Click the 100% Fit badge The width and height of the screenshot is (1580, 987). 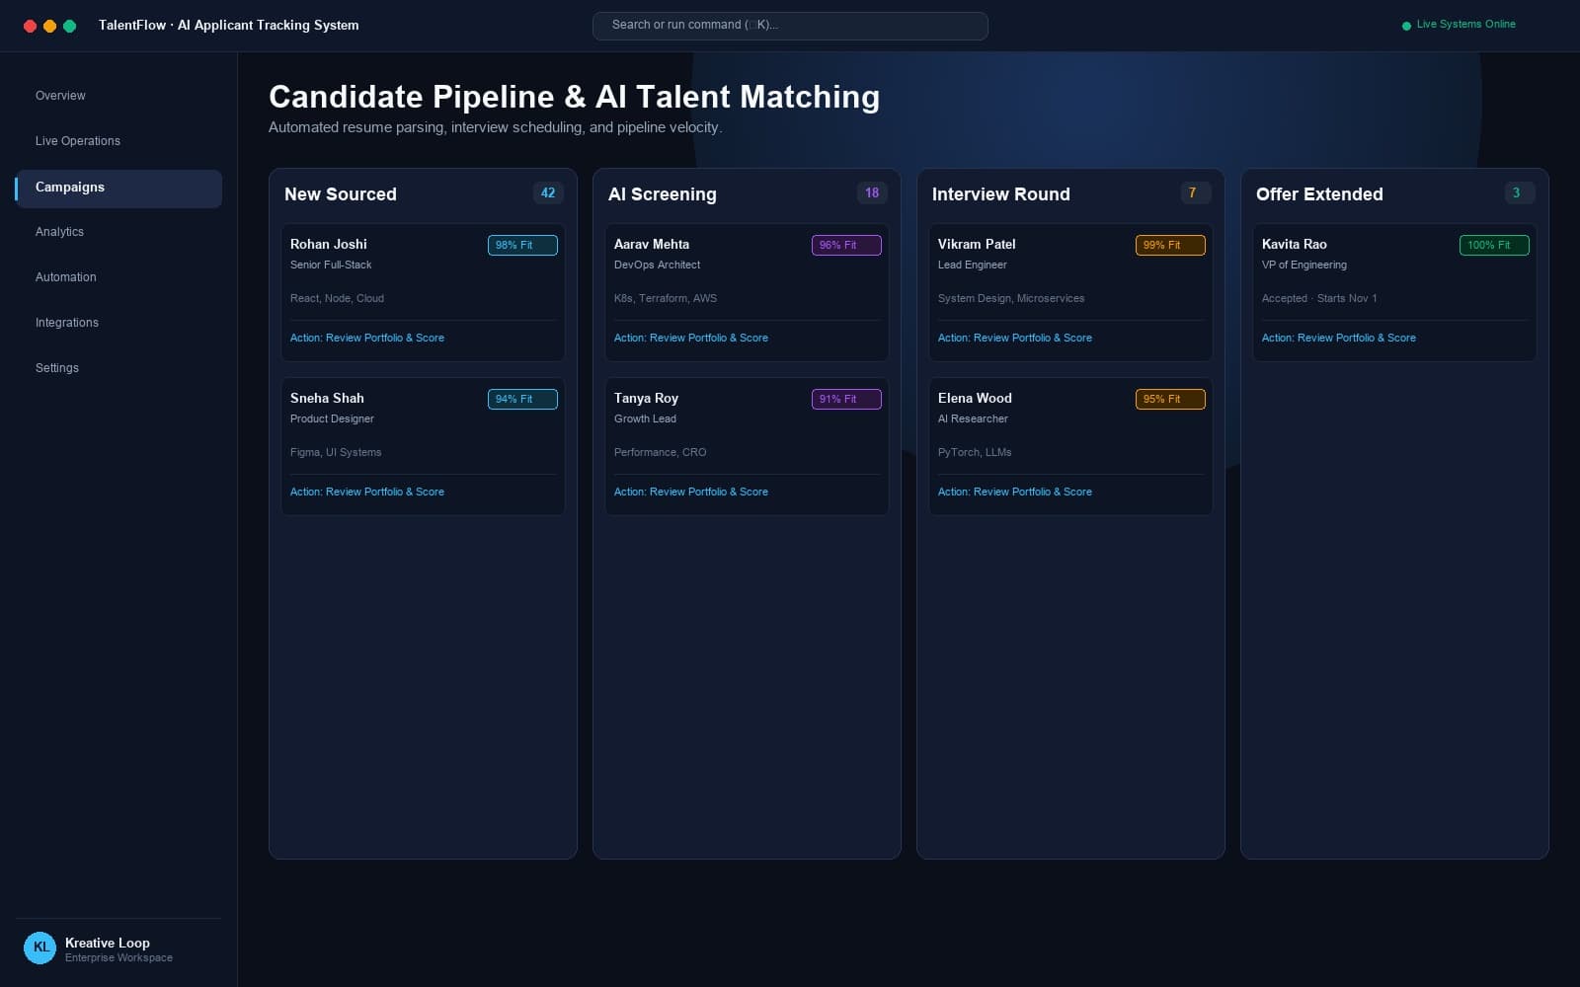click(1494, 245)
